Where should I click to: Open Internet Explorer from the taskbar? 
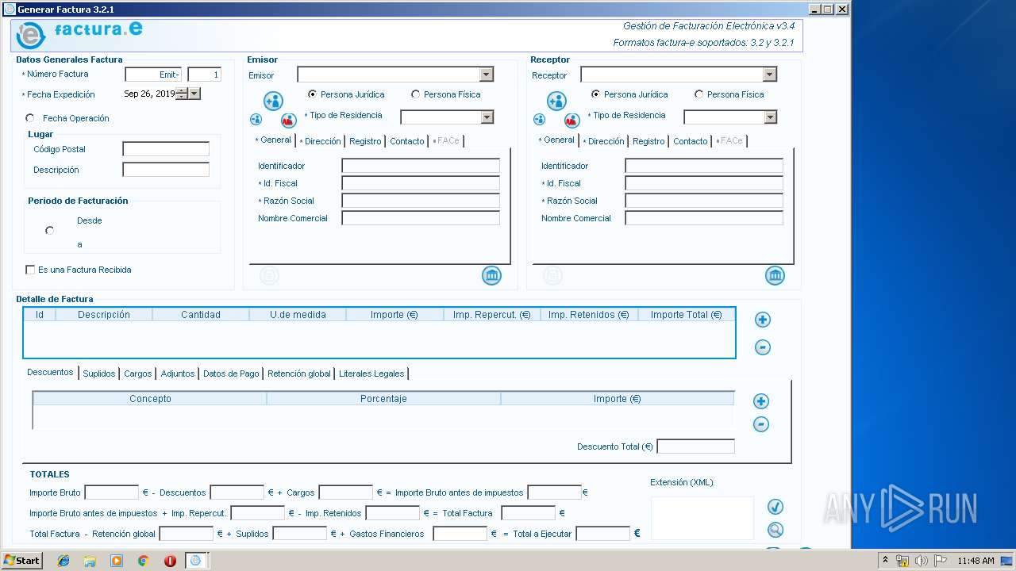(x=63, y=561)
